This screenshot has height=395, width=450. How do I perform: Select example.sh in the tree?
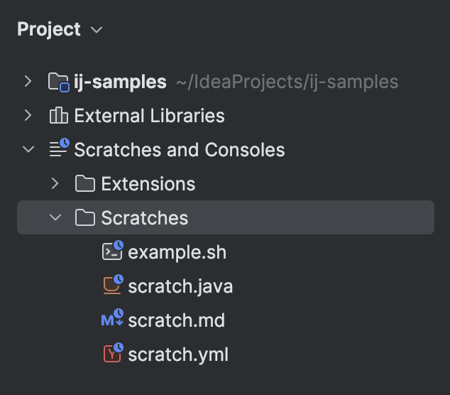coord(177,251)
